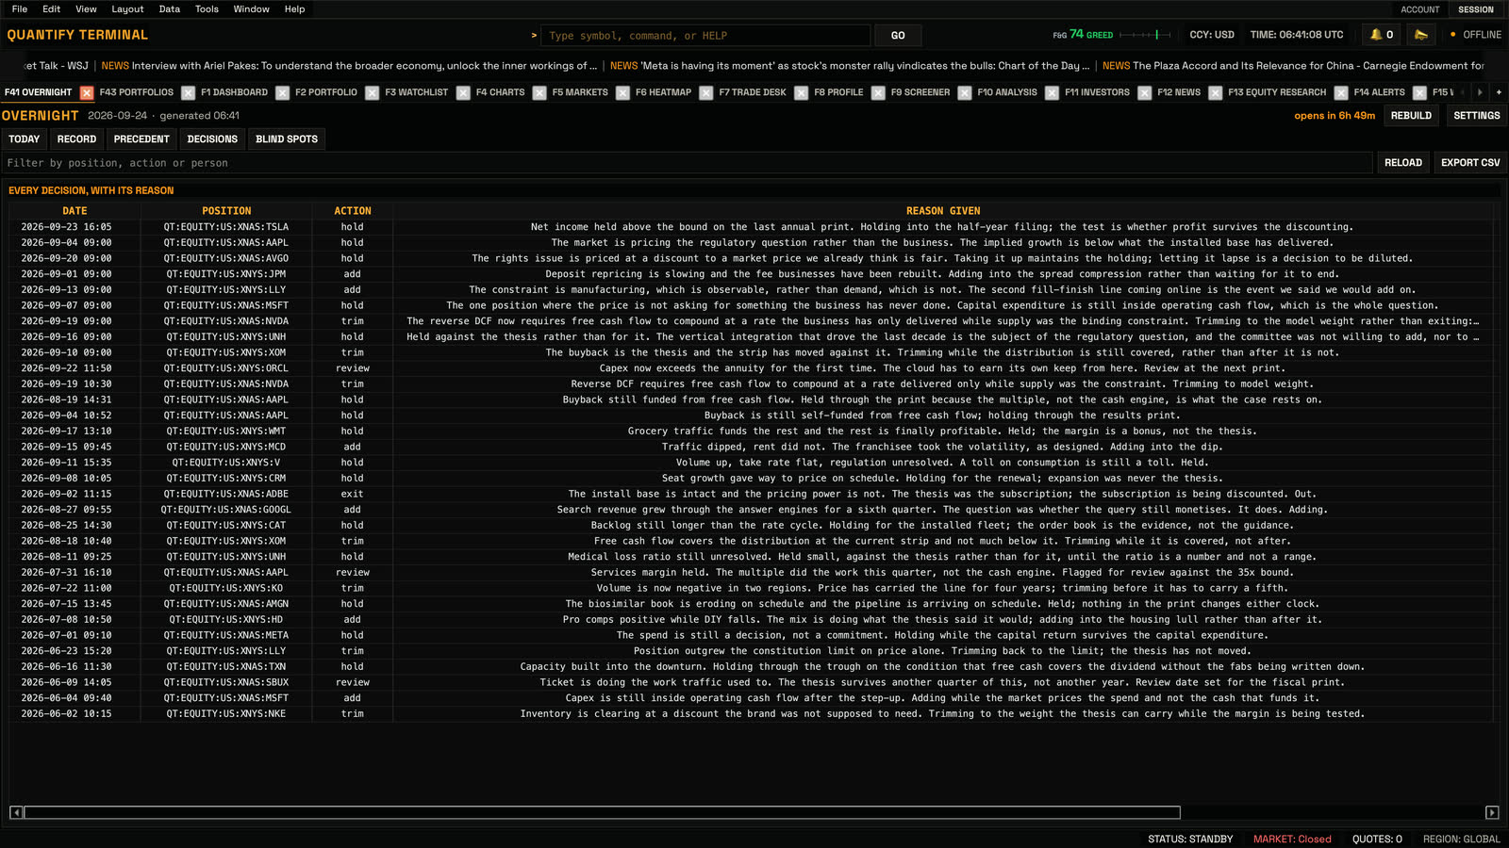Viewport: 1509px width, 848px height.
Task: Sort by the POSITION column header
Action: click(x=226, y=211)
